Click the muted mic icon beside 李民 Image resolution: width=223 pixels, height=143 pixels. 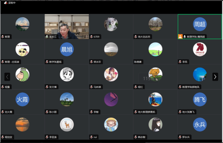[x=180, y=62]
